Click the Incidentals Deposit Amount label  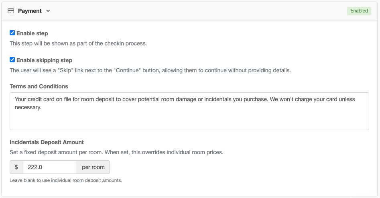(47, 142)
